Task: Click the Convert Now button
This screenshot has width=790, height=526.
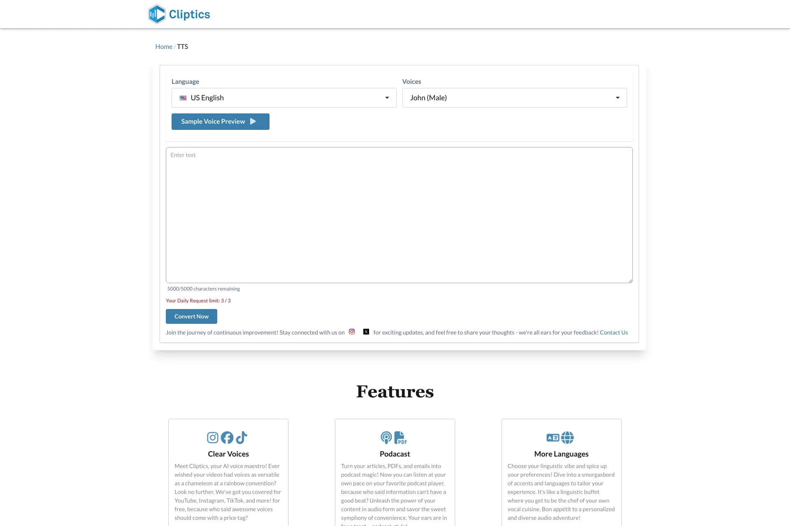Action: point(191,316)
